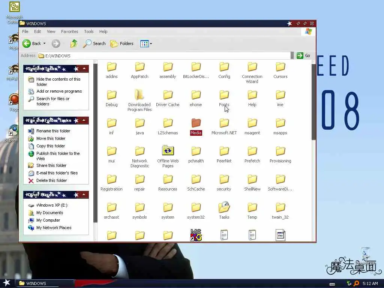The height and width of the screenshot is (288, 384).
Task: Select the Cursors folder
Action: (x=280, y=70)
